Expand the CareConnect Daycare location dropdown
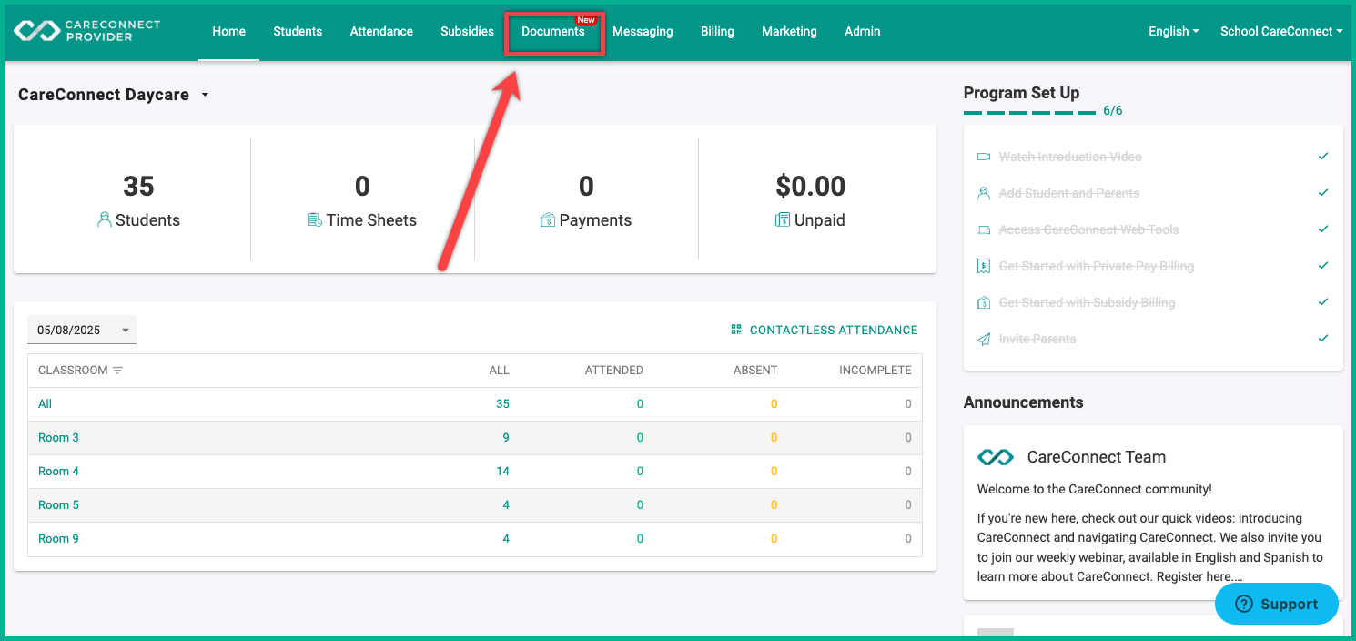 pos(114,95)
